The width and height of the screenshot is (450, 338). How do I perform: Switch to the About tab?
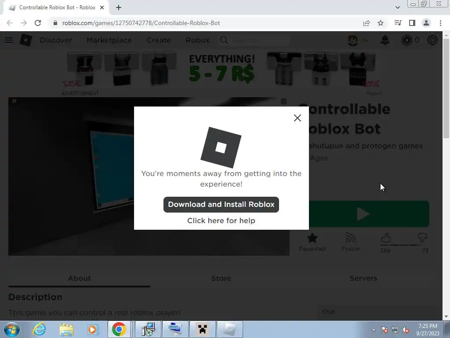click(x=79, y=278)
